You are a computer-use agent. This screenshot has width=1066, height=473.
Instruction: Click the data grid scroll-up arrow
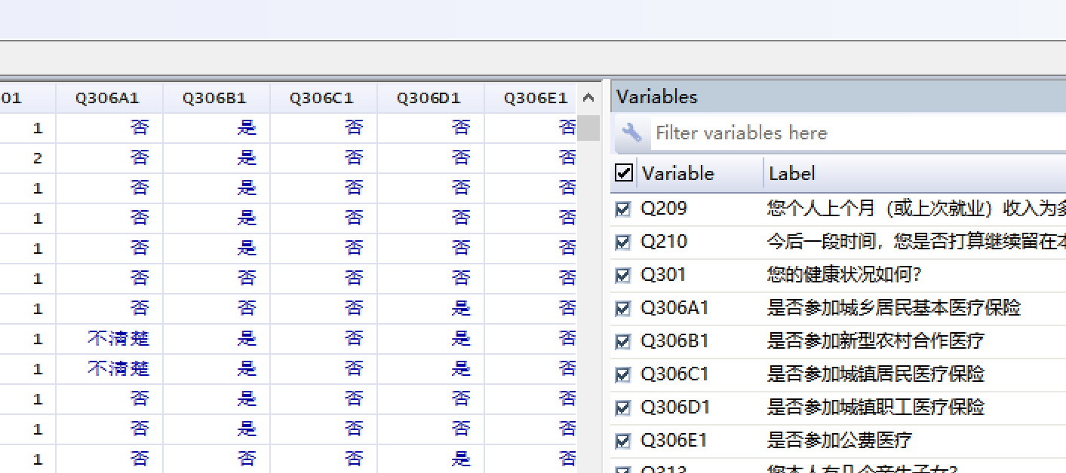pyautogui.click(x=589, y=98)
